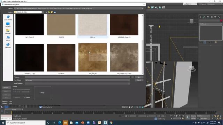This screenshot has height=125, width=223.
Task: Click large plus Set Key button
Action: [x=188, y=117]
